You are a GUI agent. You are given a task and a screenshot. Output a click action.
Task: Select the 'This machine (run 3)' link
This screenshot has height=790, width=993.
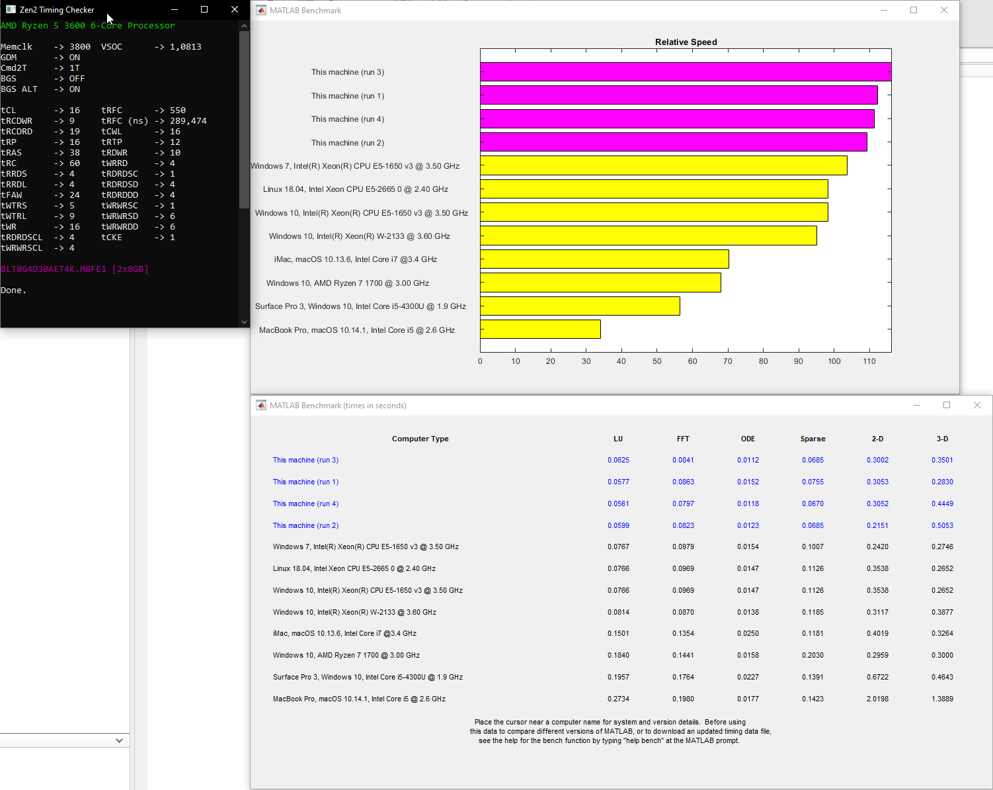coord(305,460)
